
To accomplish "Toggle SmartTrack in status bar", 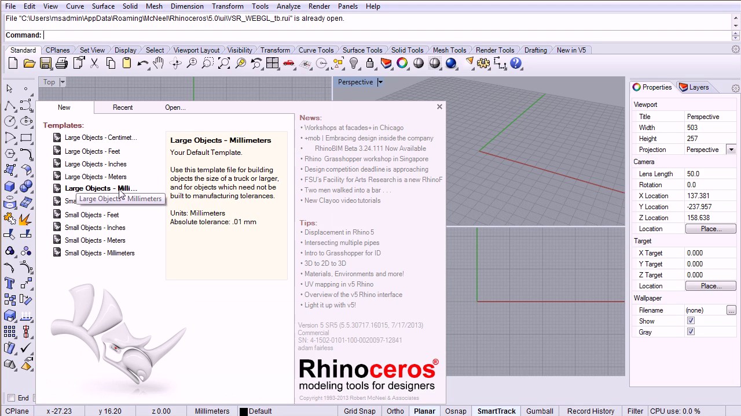I will [x=496, y=411].
